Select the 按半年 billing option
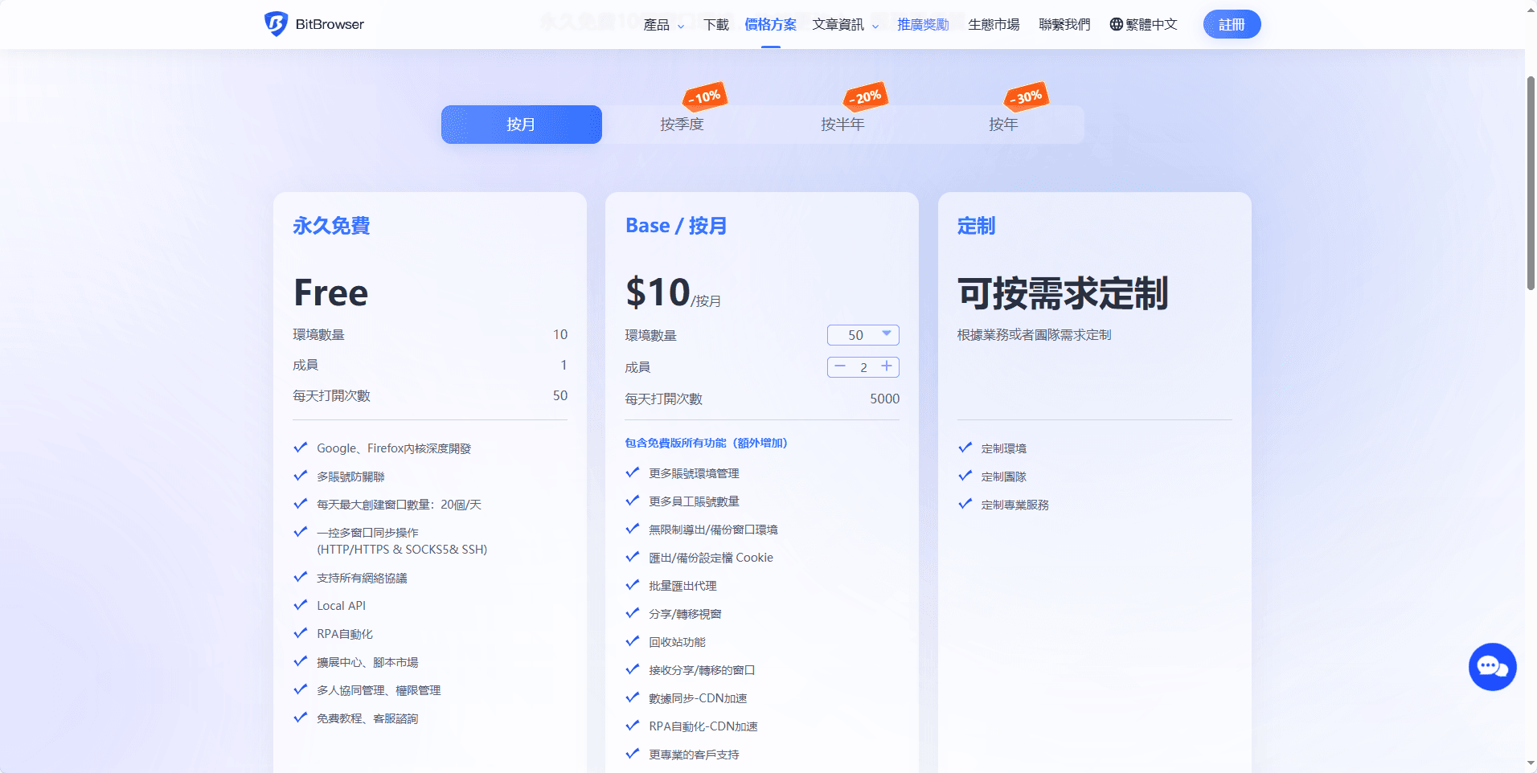 click(842, 125)
